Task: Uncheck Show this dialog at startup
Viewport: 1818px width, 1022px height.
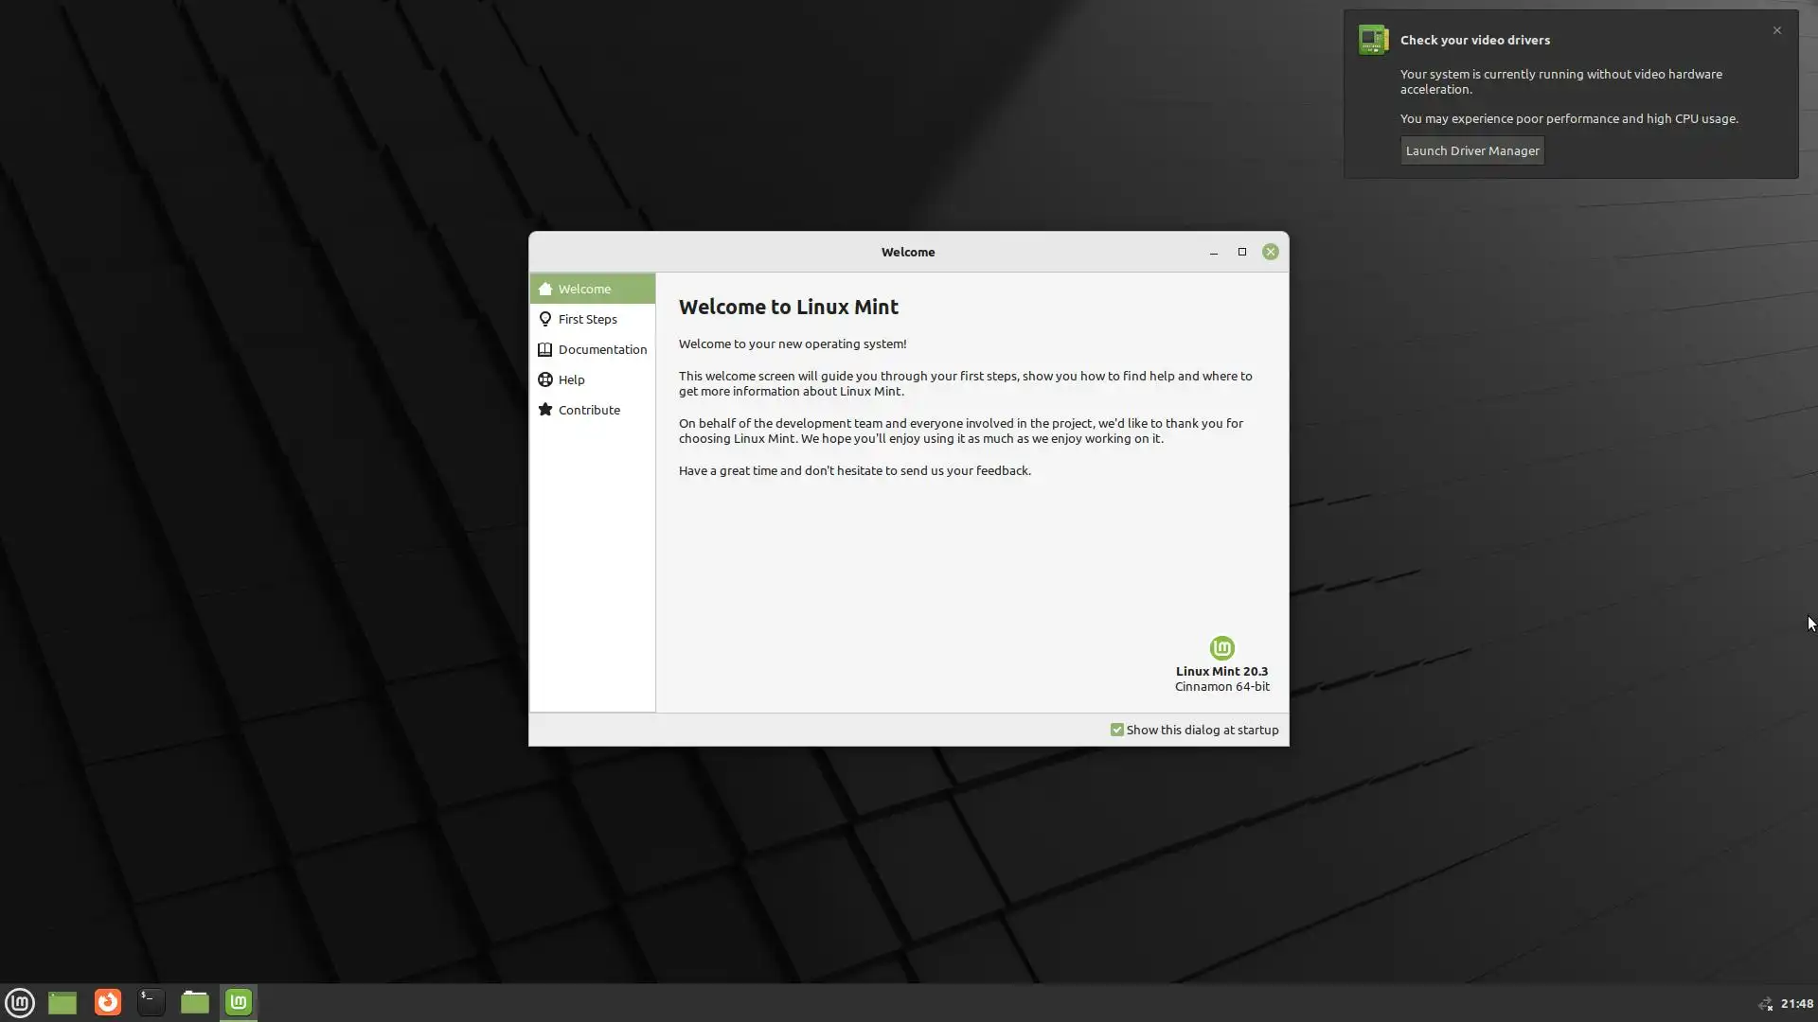Action: pyautogui.click(x=1117, y=730)
